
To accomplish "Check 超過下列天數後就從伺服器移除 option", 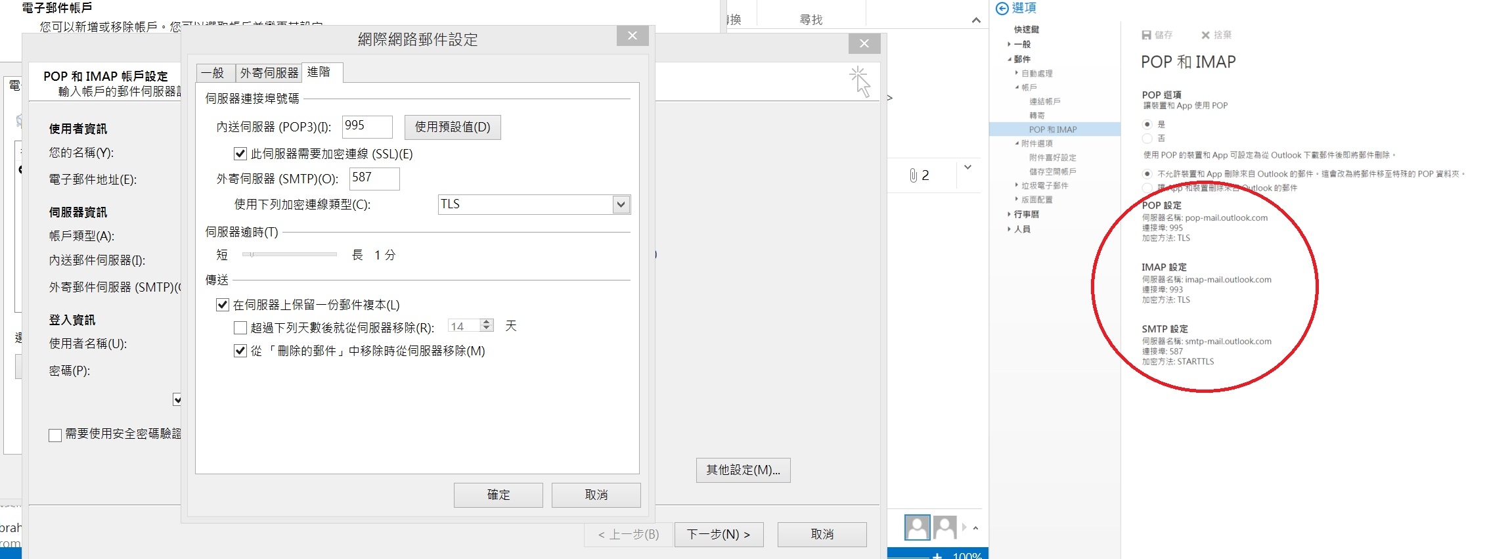I will click(x=240, y=327).
